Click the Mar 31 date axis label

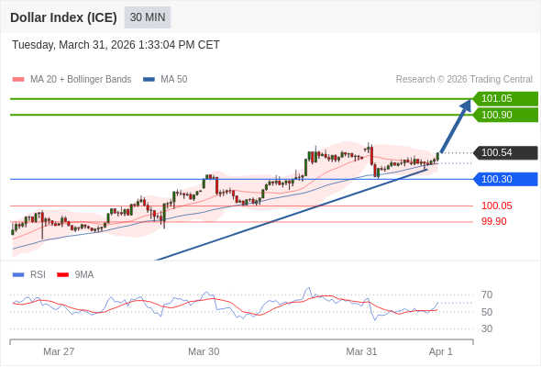click(x=361, y=351)
